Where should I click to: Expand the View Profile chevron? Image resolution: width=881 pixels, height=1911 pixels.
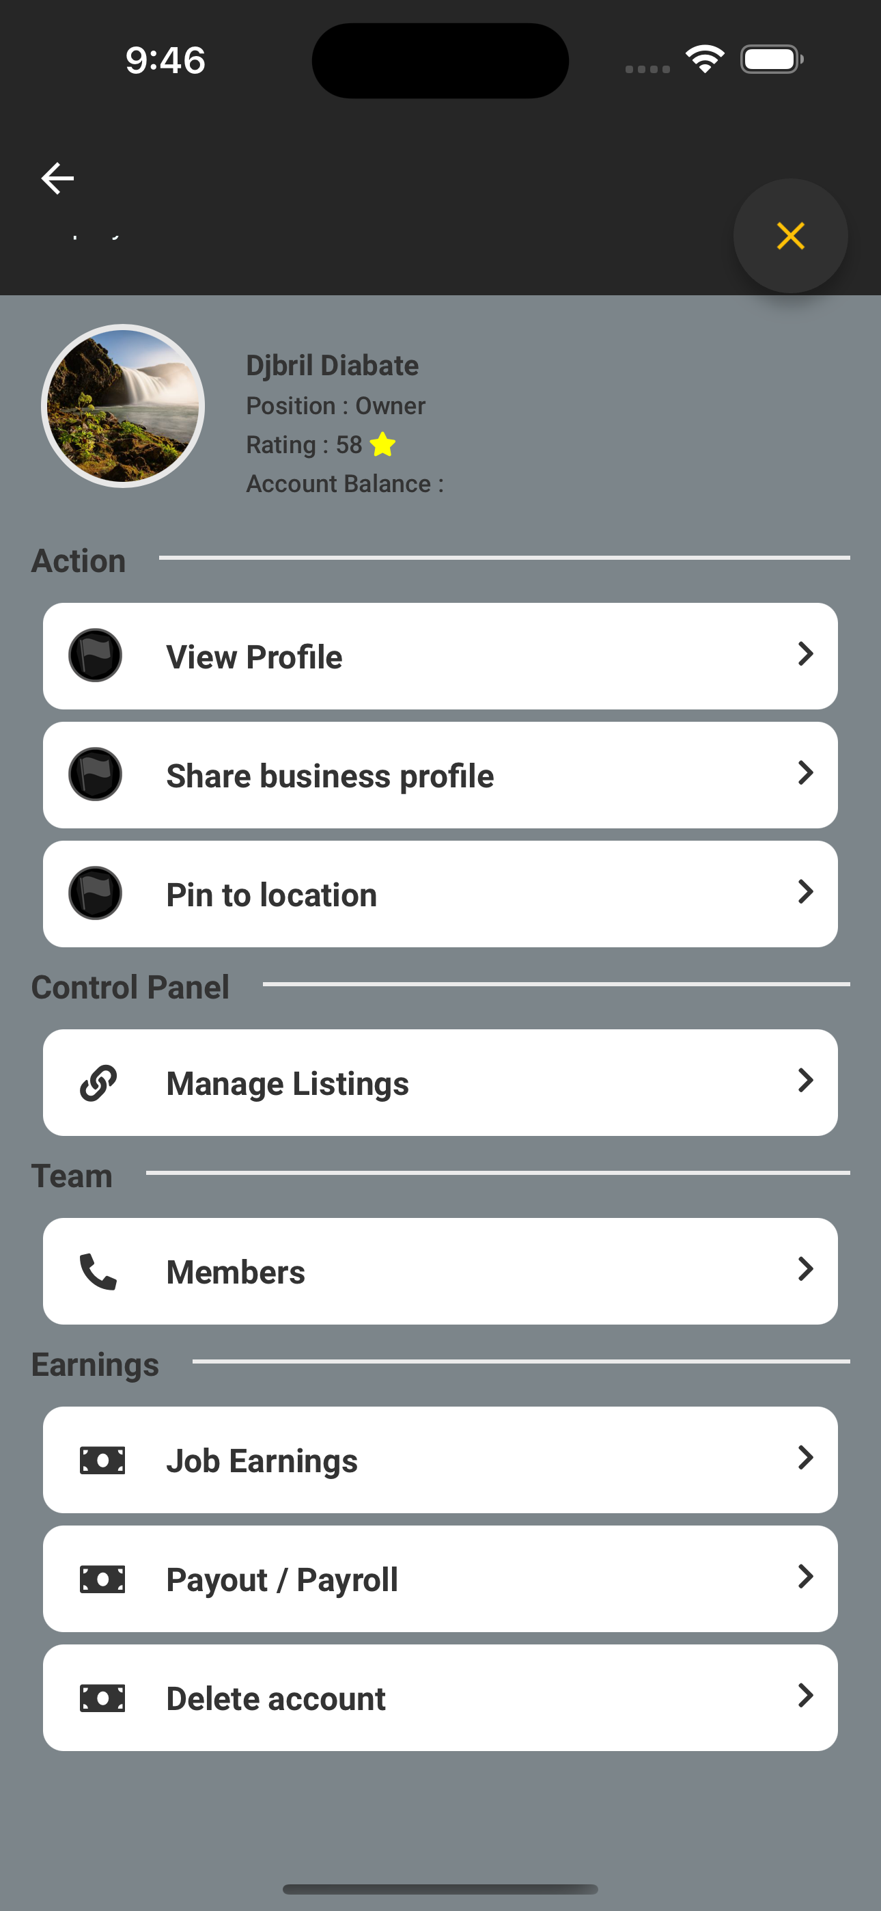click(805, 654)
